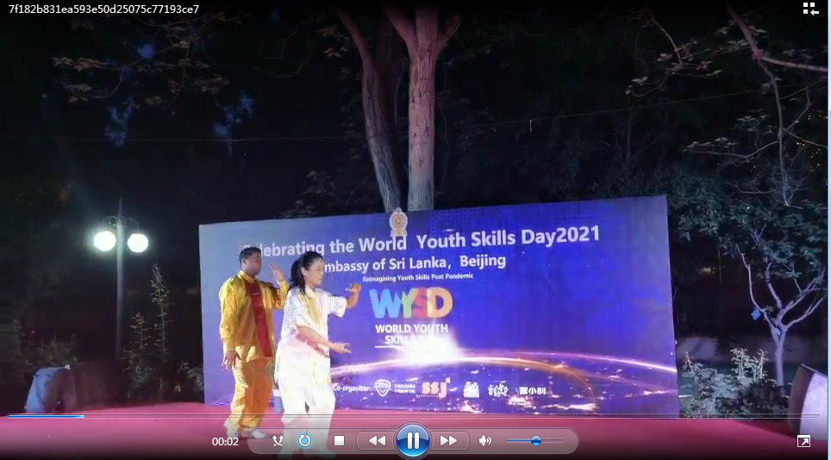Viewport: 831px width, 460px height.
Task: Toggle repeat playback icon
Action: click(304, 440)
